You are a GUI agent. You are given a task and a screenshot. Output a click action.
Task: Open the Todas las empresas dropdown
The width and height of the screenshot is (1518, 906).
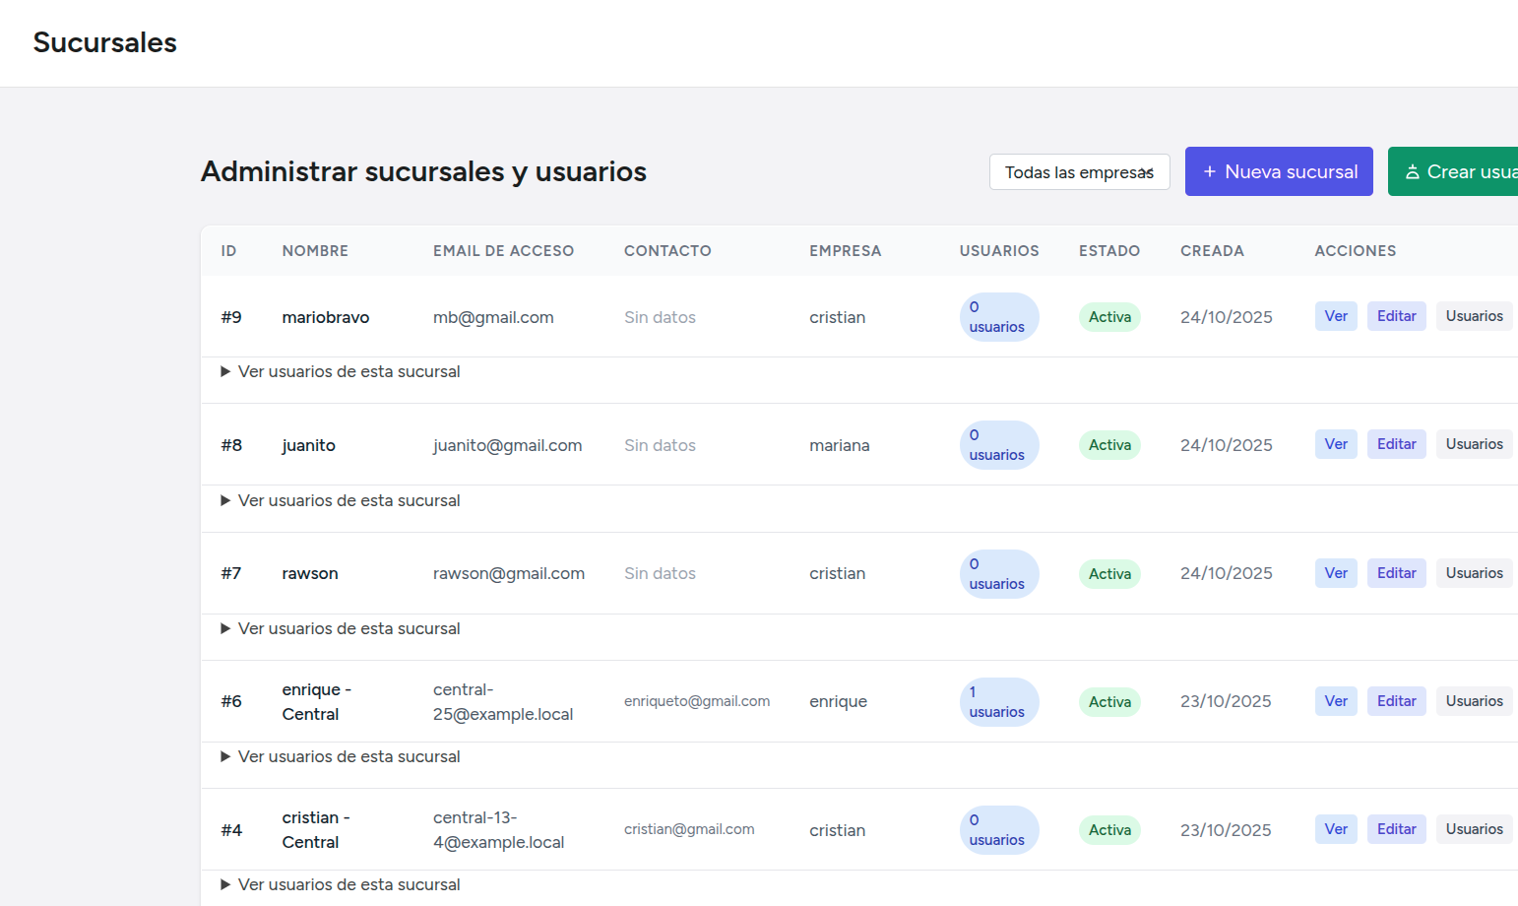pos(1079,172)
